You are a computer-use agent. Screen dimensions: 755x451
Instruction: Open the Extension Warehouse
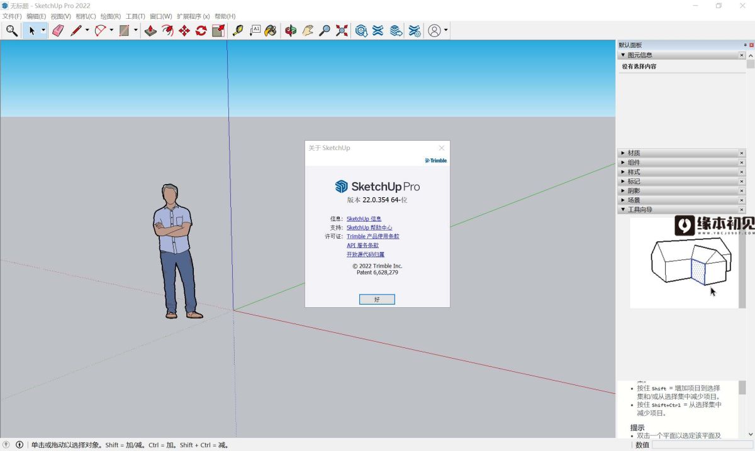[378, 30]
